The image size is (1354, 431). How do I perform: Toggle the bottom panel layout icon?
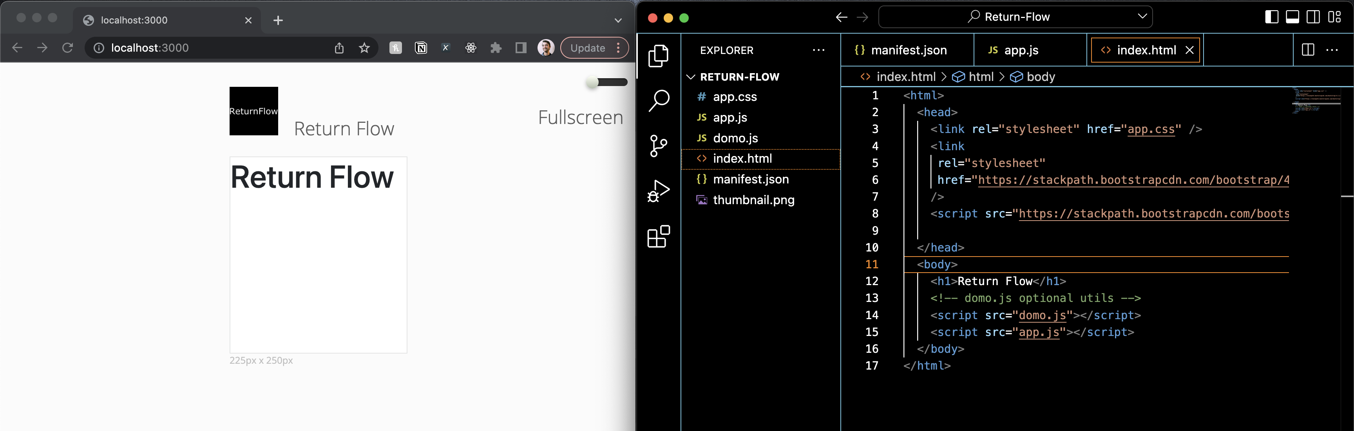coord(1292,17)
